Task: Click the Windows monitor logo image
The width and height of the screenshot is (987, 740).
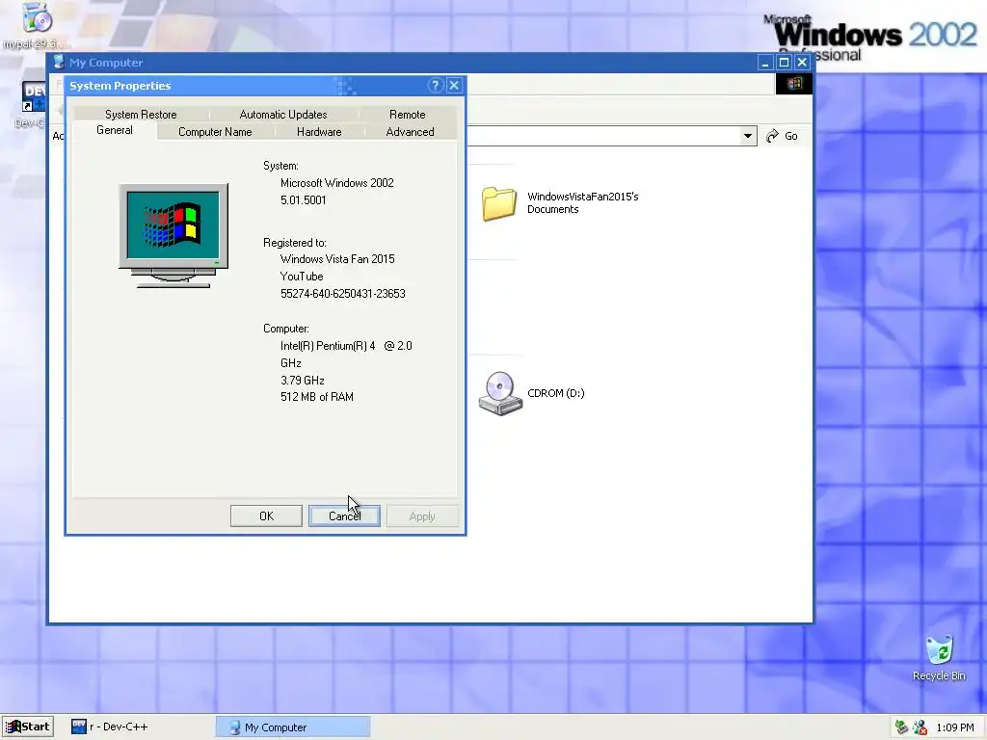Action: (x=173, y=236)
